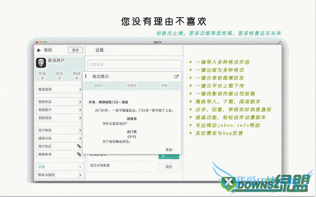This screenshot has width=316, height=197.
Task: Click the 格式展示 popup title
Action: click(100, 76)
